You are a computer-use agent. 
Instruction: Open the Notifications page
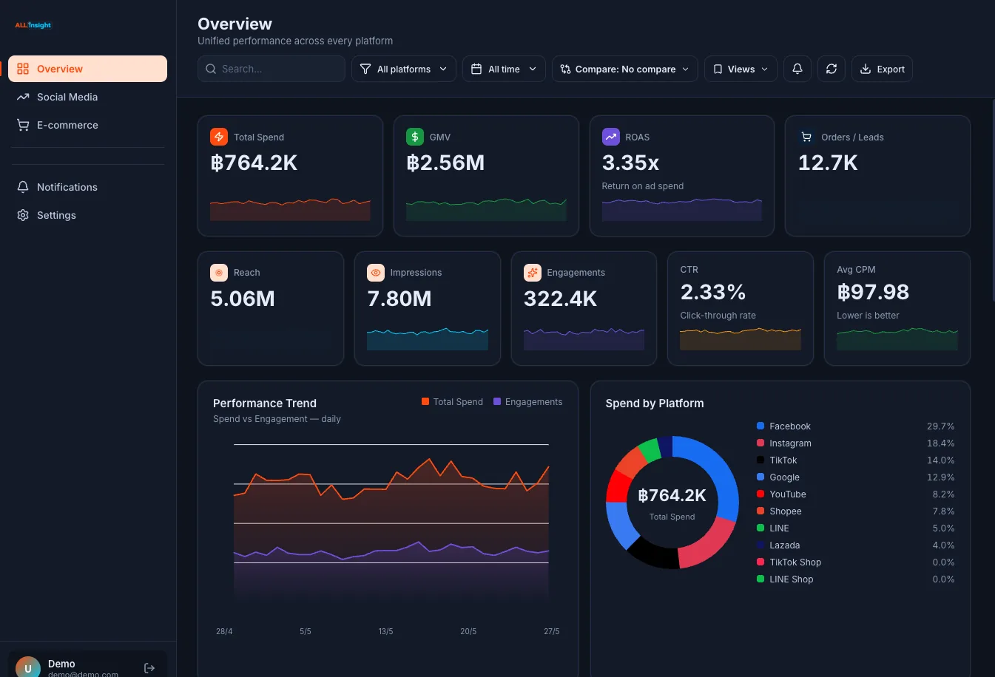[x=87, y=187]
